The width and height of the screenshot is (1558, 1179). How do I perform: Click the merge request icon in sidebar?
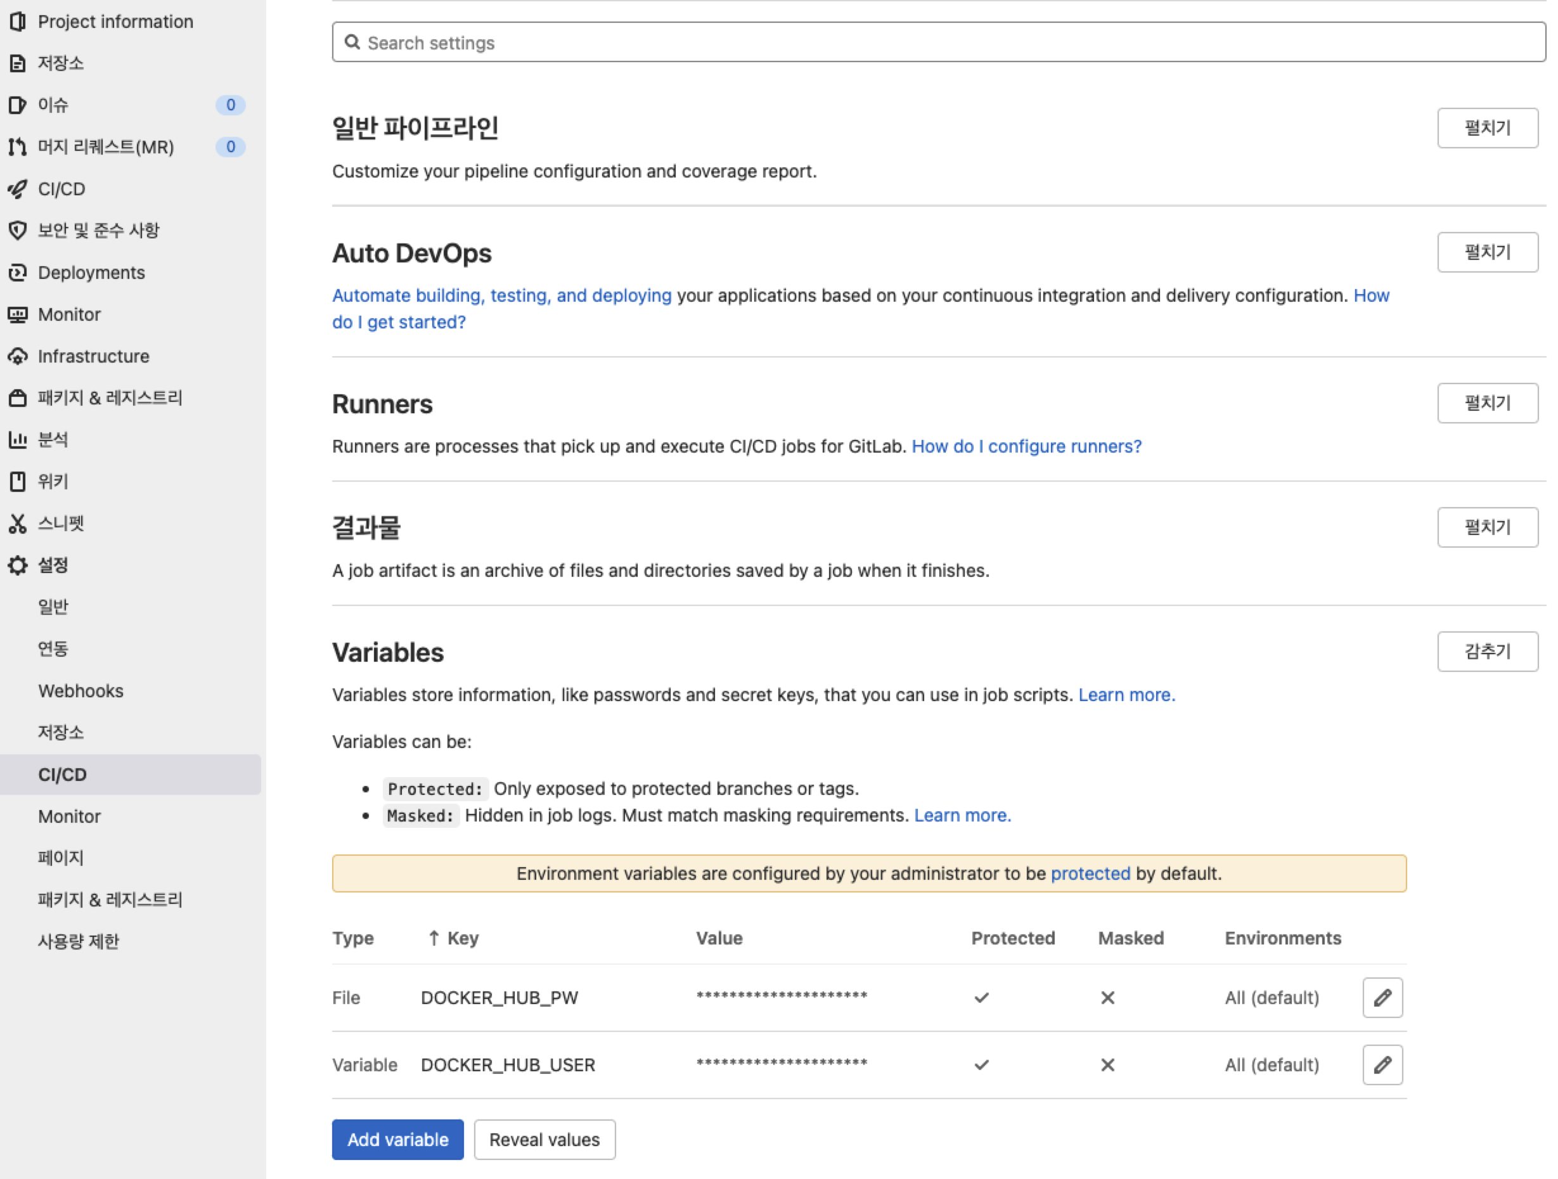(18, 146)
